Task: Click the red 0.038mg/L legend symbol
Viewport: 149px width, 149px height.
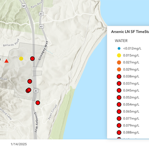Action: point(119,76)
